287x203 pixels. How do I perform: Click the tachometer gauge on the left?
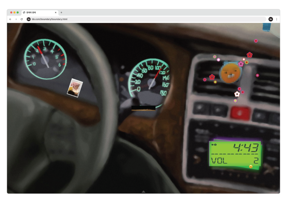pos(45,59)
